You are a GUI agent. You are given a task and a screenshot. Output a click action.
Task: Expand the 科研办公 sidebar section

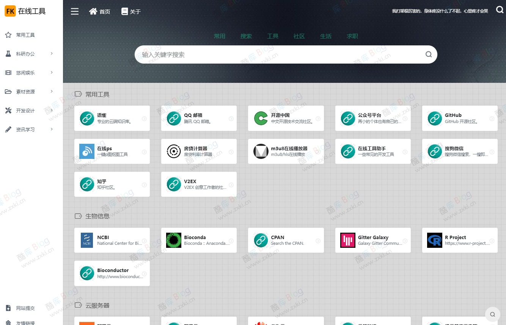(25, 54)
